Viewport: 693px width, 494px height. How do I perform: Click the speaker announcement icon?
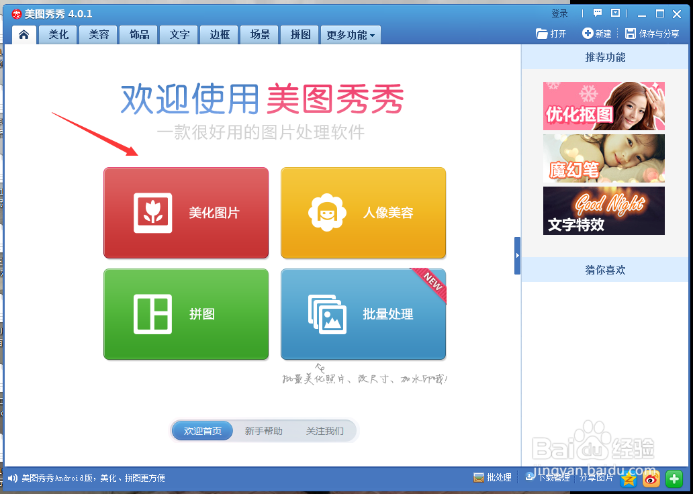[13, 478]
